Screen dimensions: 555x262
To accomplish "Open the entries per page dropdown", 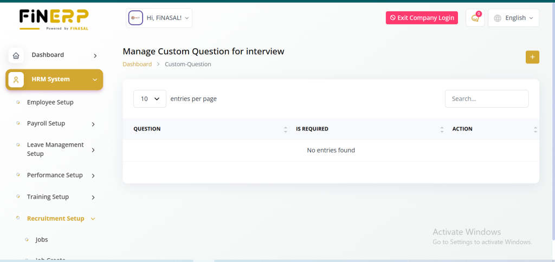I will click(x=150, y=99).
